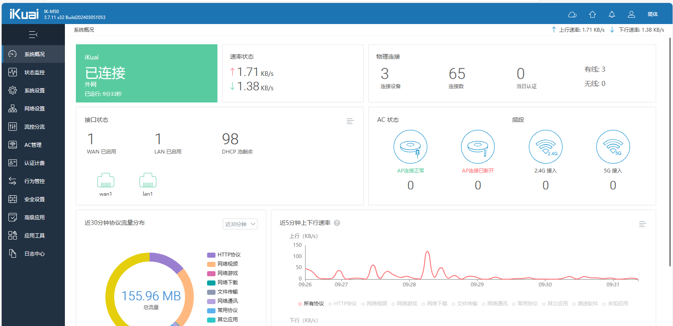
Task: Click the 安全设置 firewall icon
Action: coord(13,199)
